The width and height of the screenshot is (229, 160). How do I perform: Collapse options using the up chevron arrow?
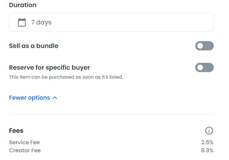click(x=55, y=98)
